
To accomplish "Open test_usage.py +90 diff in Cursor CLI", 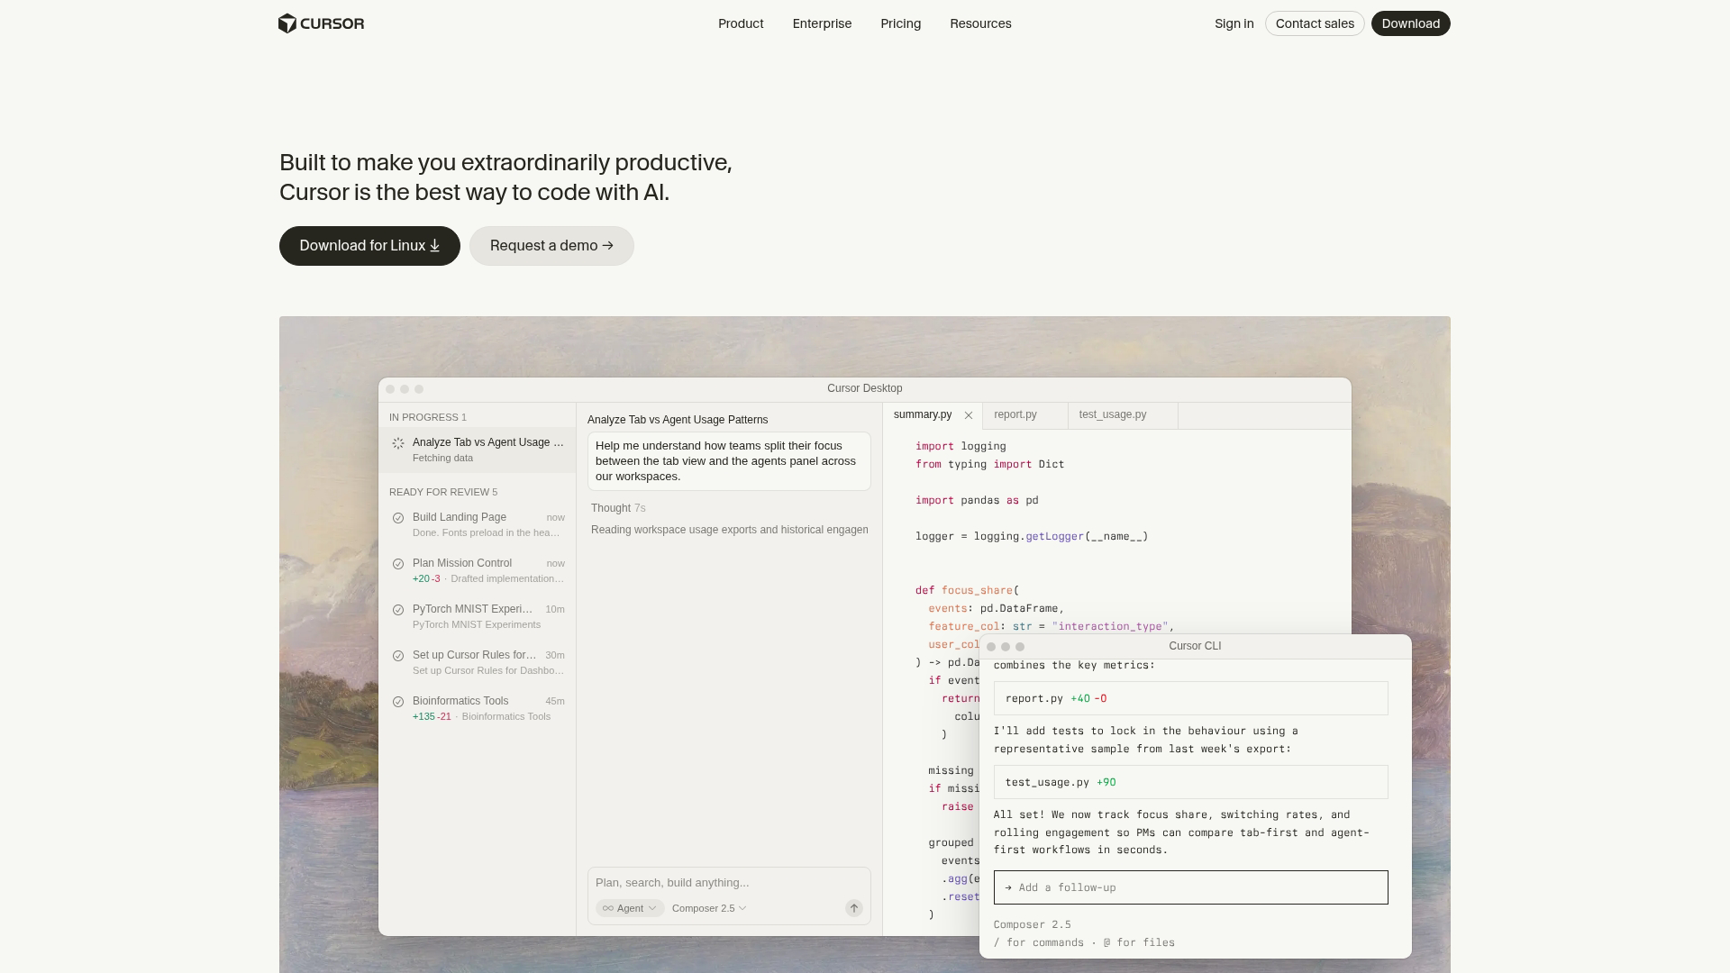I will [1190, 782].
